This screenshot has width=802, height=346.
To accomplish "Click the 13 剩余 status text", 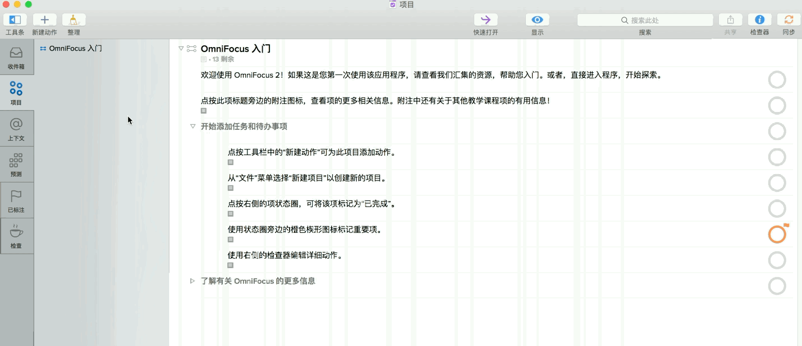I will [223, 59].
